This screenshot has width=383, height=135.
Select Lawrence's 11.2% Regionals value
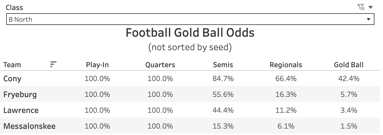(x=286, y=110)
